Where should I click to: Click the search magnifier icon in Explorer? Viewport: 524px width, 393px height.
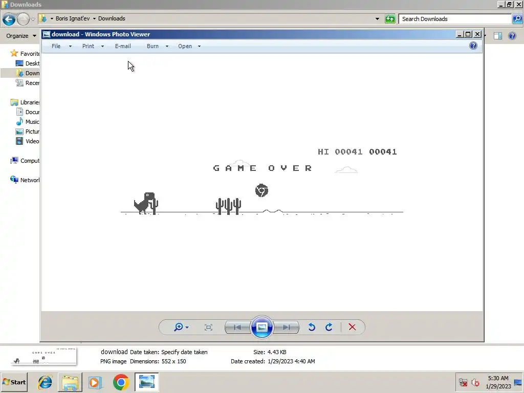coord(517,19)
